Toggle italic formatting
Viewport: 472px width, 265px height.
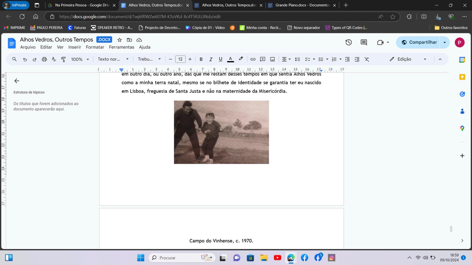(x=211, y=59)
